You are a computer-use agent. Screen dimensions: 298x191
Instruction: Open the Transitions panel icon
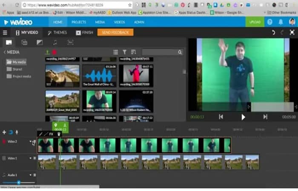click(40, 42)
